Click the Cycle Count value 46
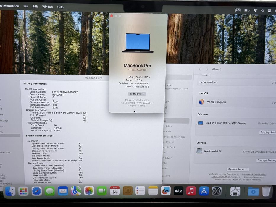This screenshot has height=207, width=276. pos(55,125)
